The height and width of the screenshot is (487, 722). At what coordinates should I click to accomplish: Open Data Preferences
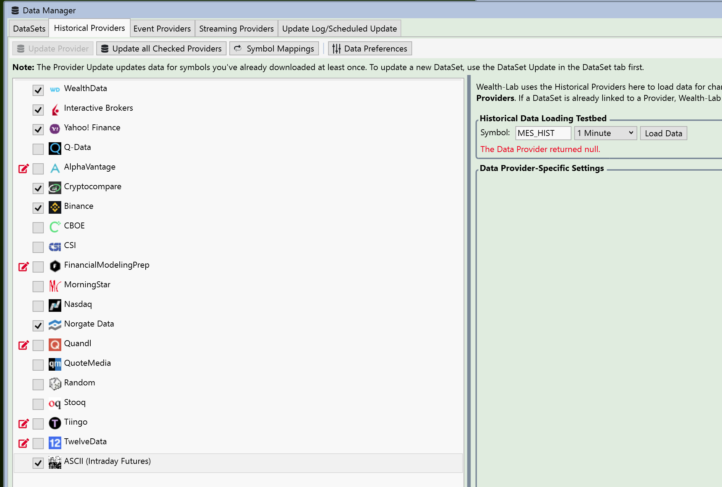tap(370, 48)
